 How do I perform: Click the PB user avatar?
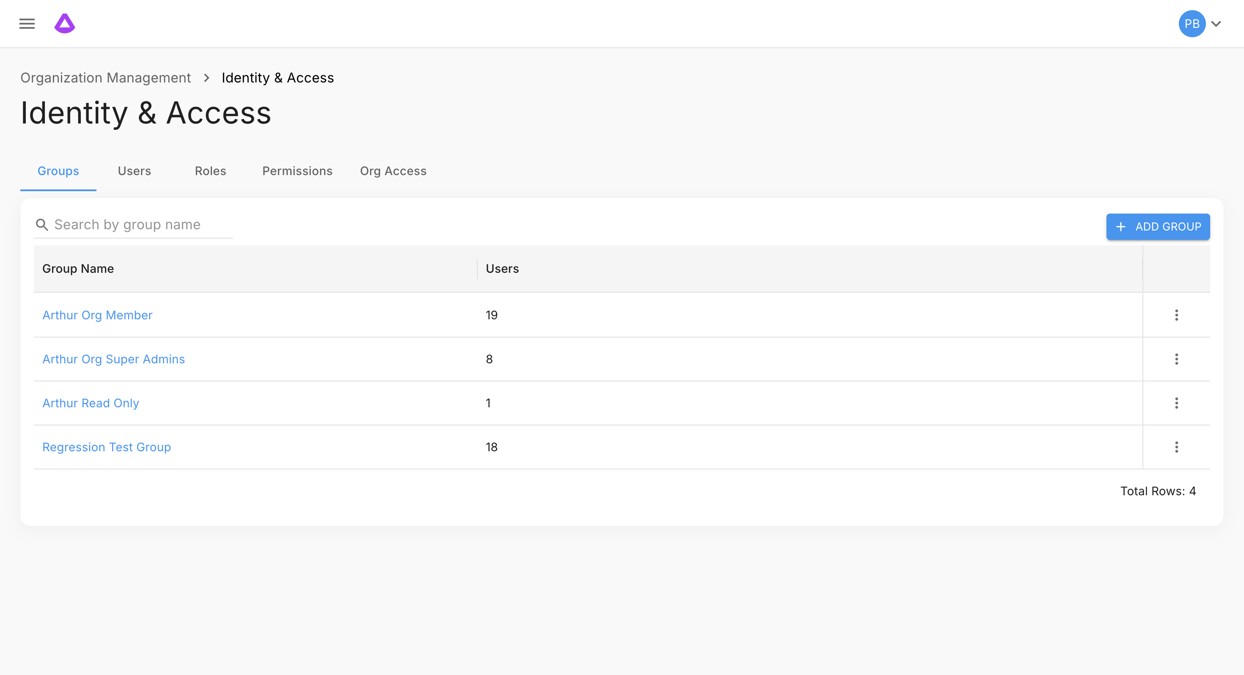1192,24
